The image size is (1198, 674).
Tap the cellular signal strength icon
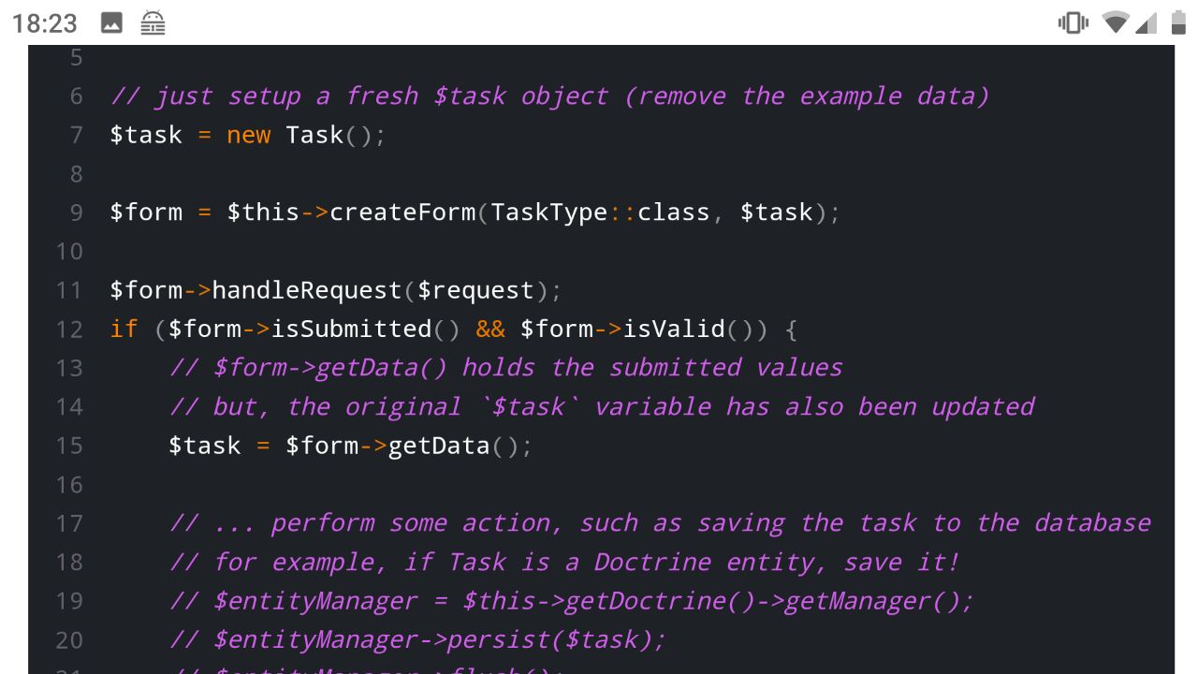tap(1147, 22)
